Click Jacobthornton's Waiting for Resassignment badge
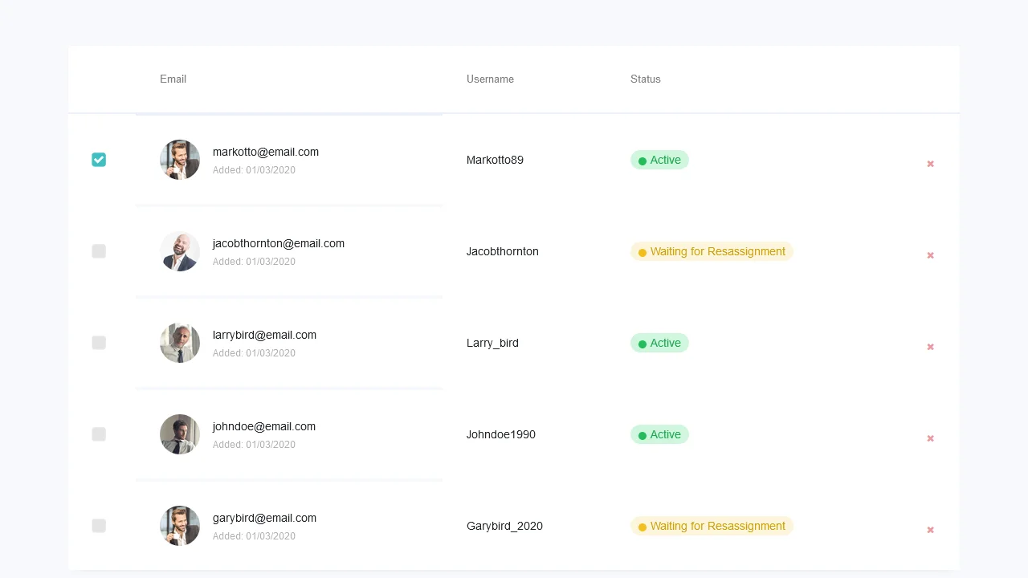Image resolution: width=1028 pixels, height=578 pixels. (712, 251)
